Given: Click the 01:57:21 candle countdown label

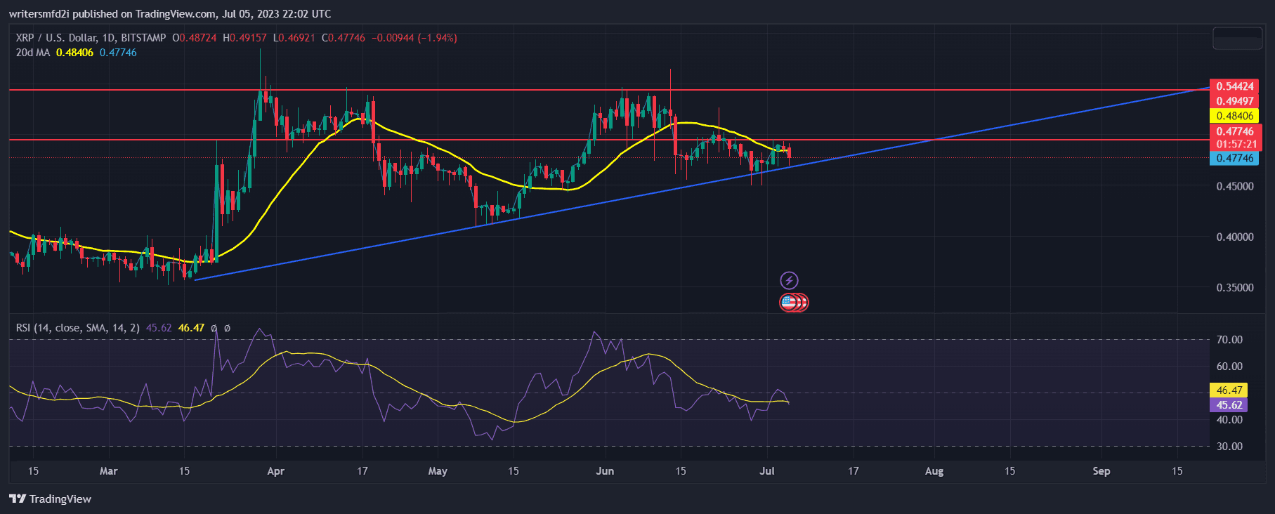Looking at the screenshot, I should coord(1235,144).
